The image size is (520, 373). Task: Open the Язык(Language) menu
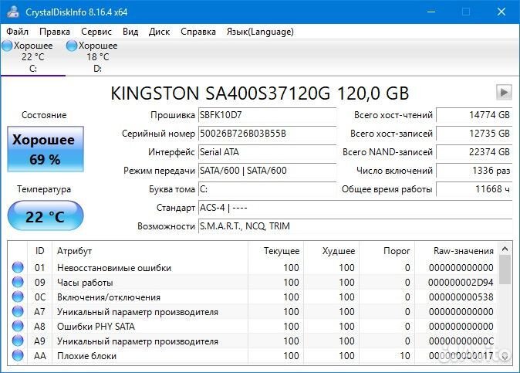260,32
